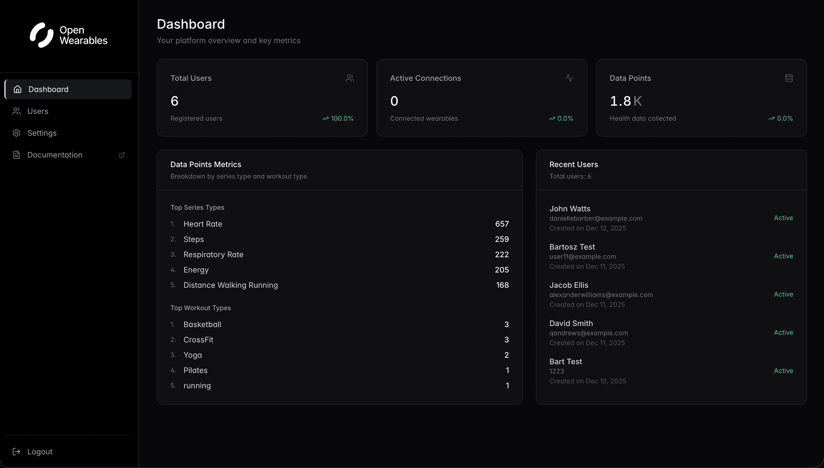This screenshot has height=468, width=824.
Task: Click the Open Wearables logo
Action: (x=68, y=35)
